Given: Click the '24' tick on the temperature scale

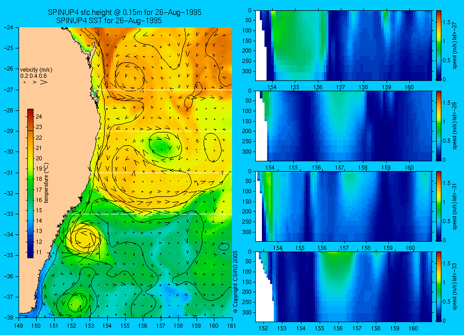Looking at the screenshot, I should pos(39,116).
